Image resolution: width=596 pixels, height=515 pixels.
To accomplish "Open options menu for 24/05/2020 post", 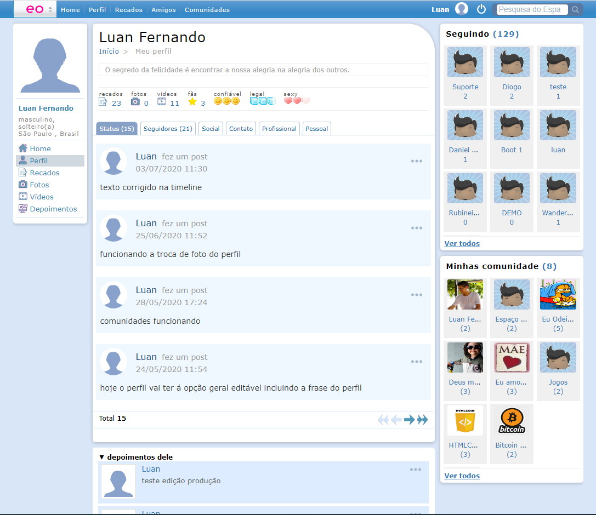I will (x=417, y=362).
